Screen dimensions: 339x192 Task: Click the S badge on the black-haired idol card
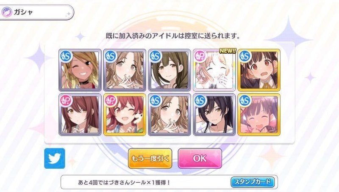[200, 101]
